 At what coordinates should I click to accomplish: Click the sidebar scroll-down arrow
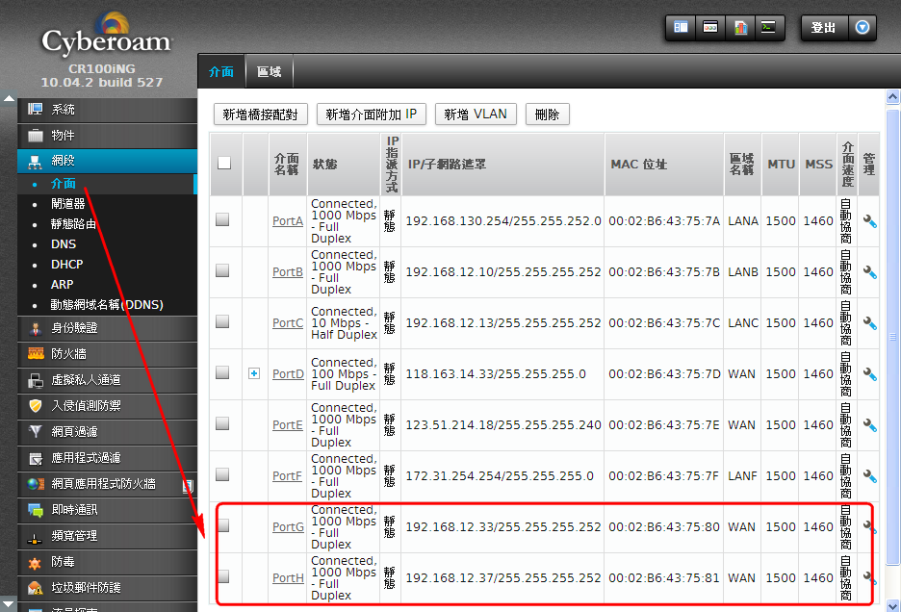(x=9, y=604)
